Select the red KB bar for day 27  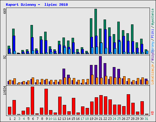pyautogui.click(x=128, y=105)
